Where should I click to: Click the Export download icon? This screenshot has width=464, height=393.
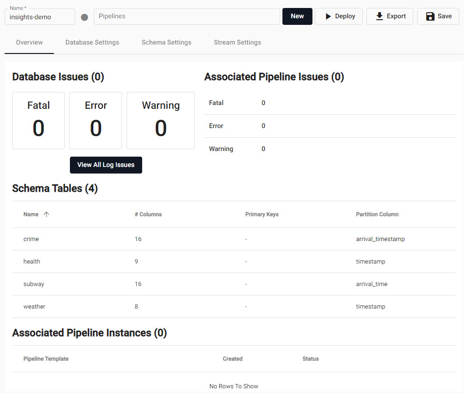tap(380, 16)
